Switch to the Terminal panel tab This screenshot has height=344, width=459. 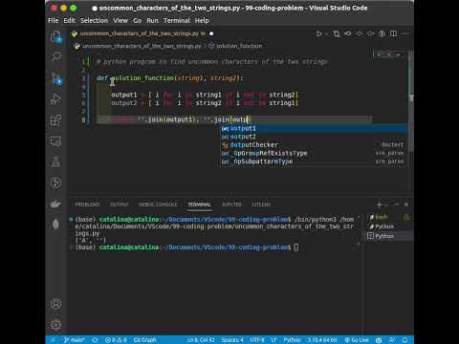[199, 204]
